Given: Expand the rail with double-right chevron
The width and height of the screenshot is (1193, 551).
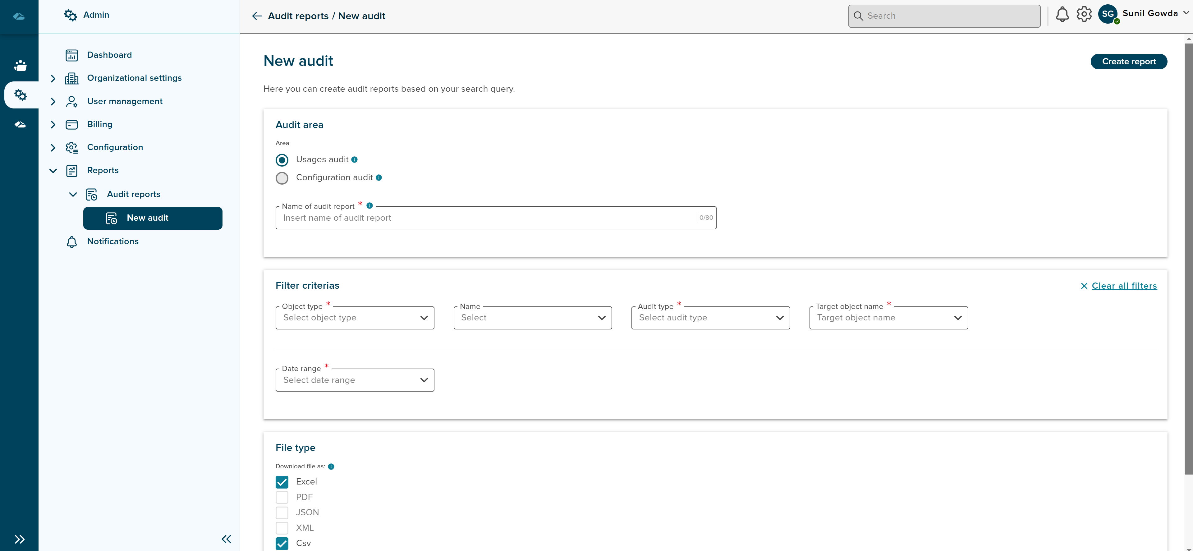Looking at the screenshot, I should [x=20, y=539].
